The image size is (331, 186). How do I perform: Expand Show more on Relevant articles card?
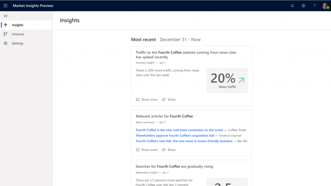147,150
